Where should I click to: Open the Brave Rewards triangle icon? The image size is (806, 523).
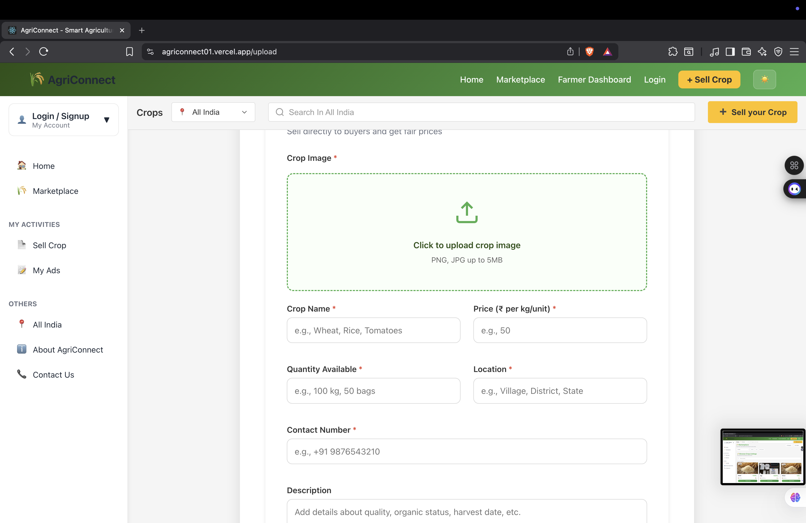607,51
